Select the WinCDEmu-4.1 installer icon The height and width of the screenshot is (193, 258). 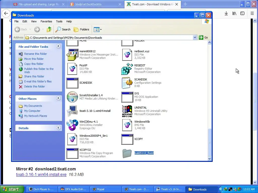click(72, 125)
